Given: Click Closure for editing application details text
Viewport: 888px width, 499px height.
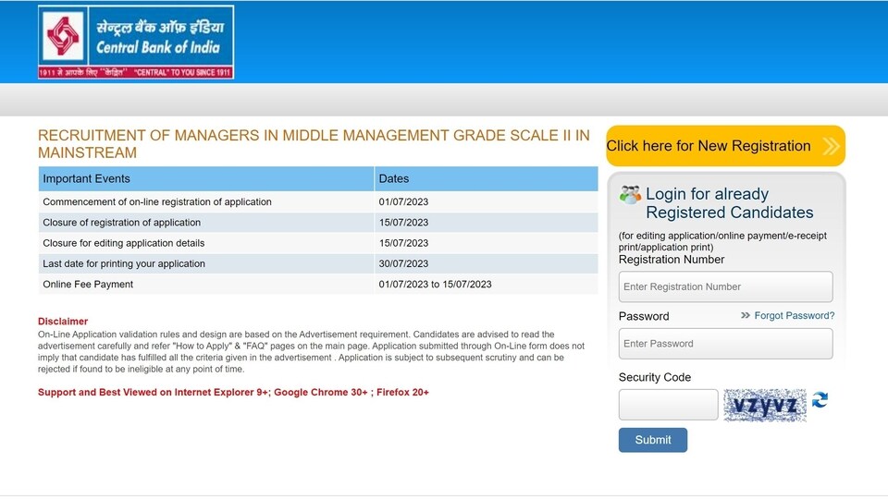Looking at the screenshot, I should pos(123,243).
